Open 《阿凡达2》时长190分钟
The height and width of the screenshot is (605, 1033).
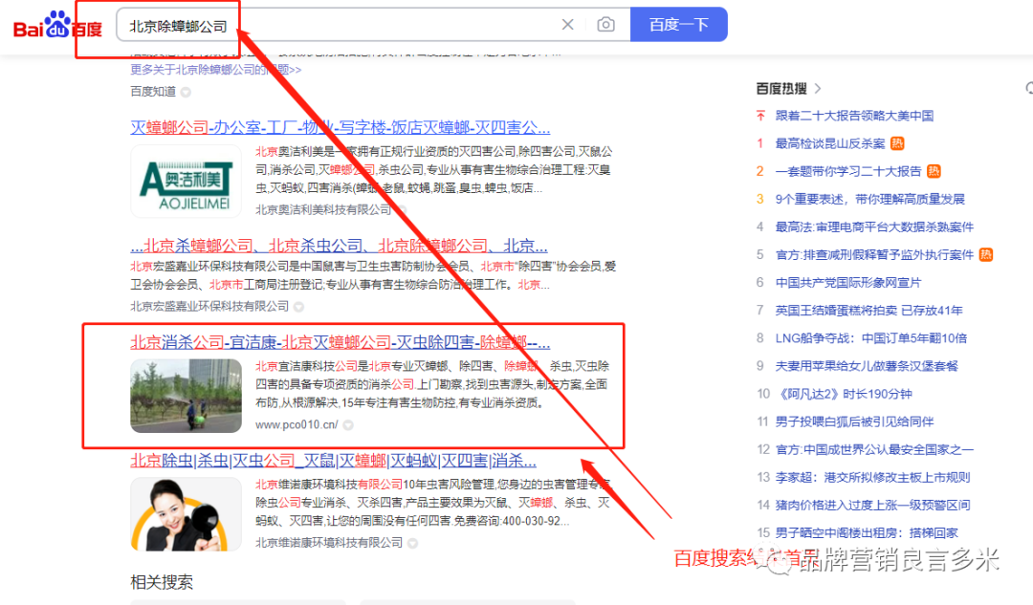coord(844,394)
